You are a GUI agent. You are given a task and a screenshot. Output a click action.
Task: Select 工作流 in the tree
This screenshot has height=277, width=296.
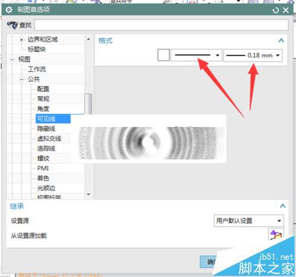pyautogui.click(x=37, y=69)
